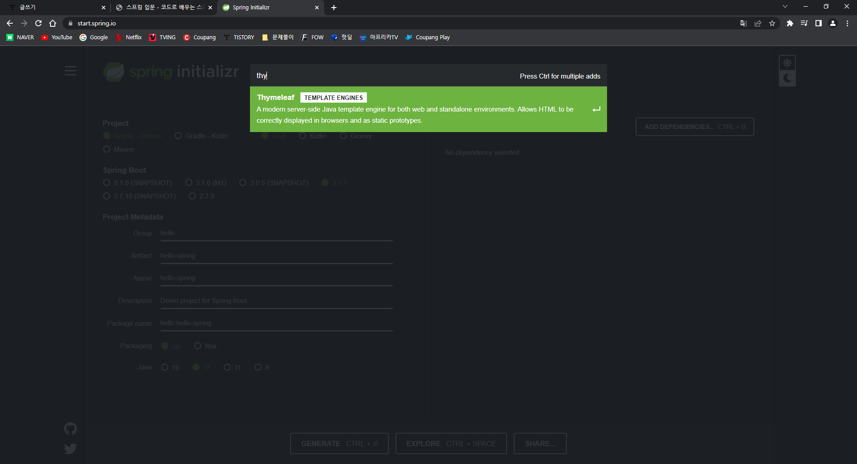
Task: Click the GENERATE button
Action: [x=339, y=443]
